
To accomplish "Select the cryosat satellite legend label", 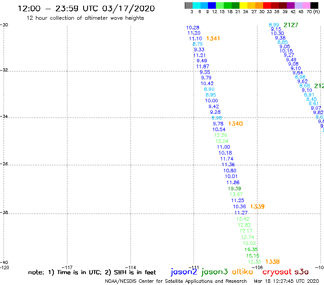I will (x=277, y=272).
